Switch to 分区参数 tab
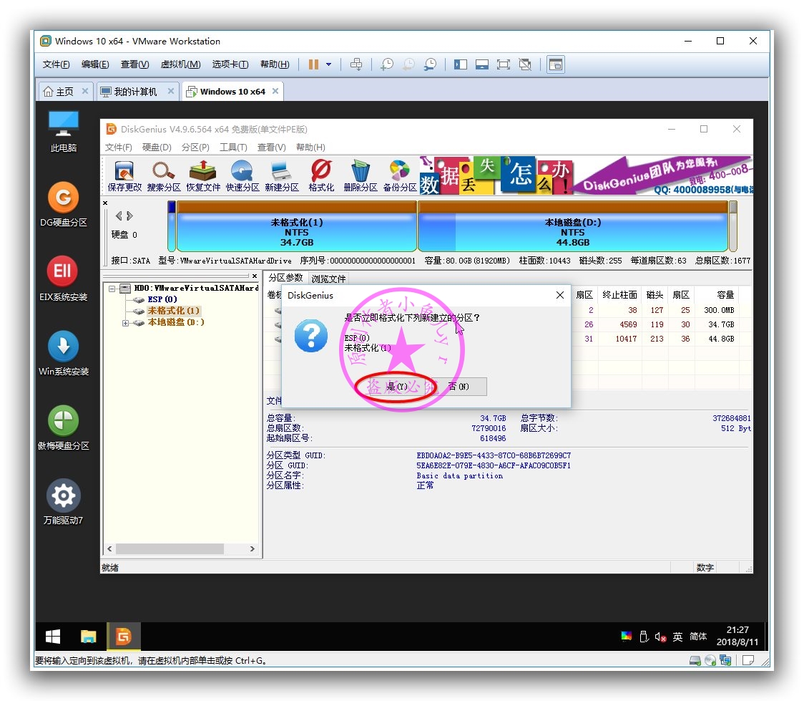The height and width of the screenshot is (701, 804). click(285, 278)
